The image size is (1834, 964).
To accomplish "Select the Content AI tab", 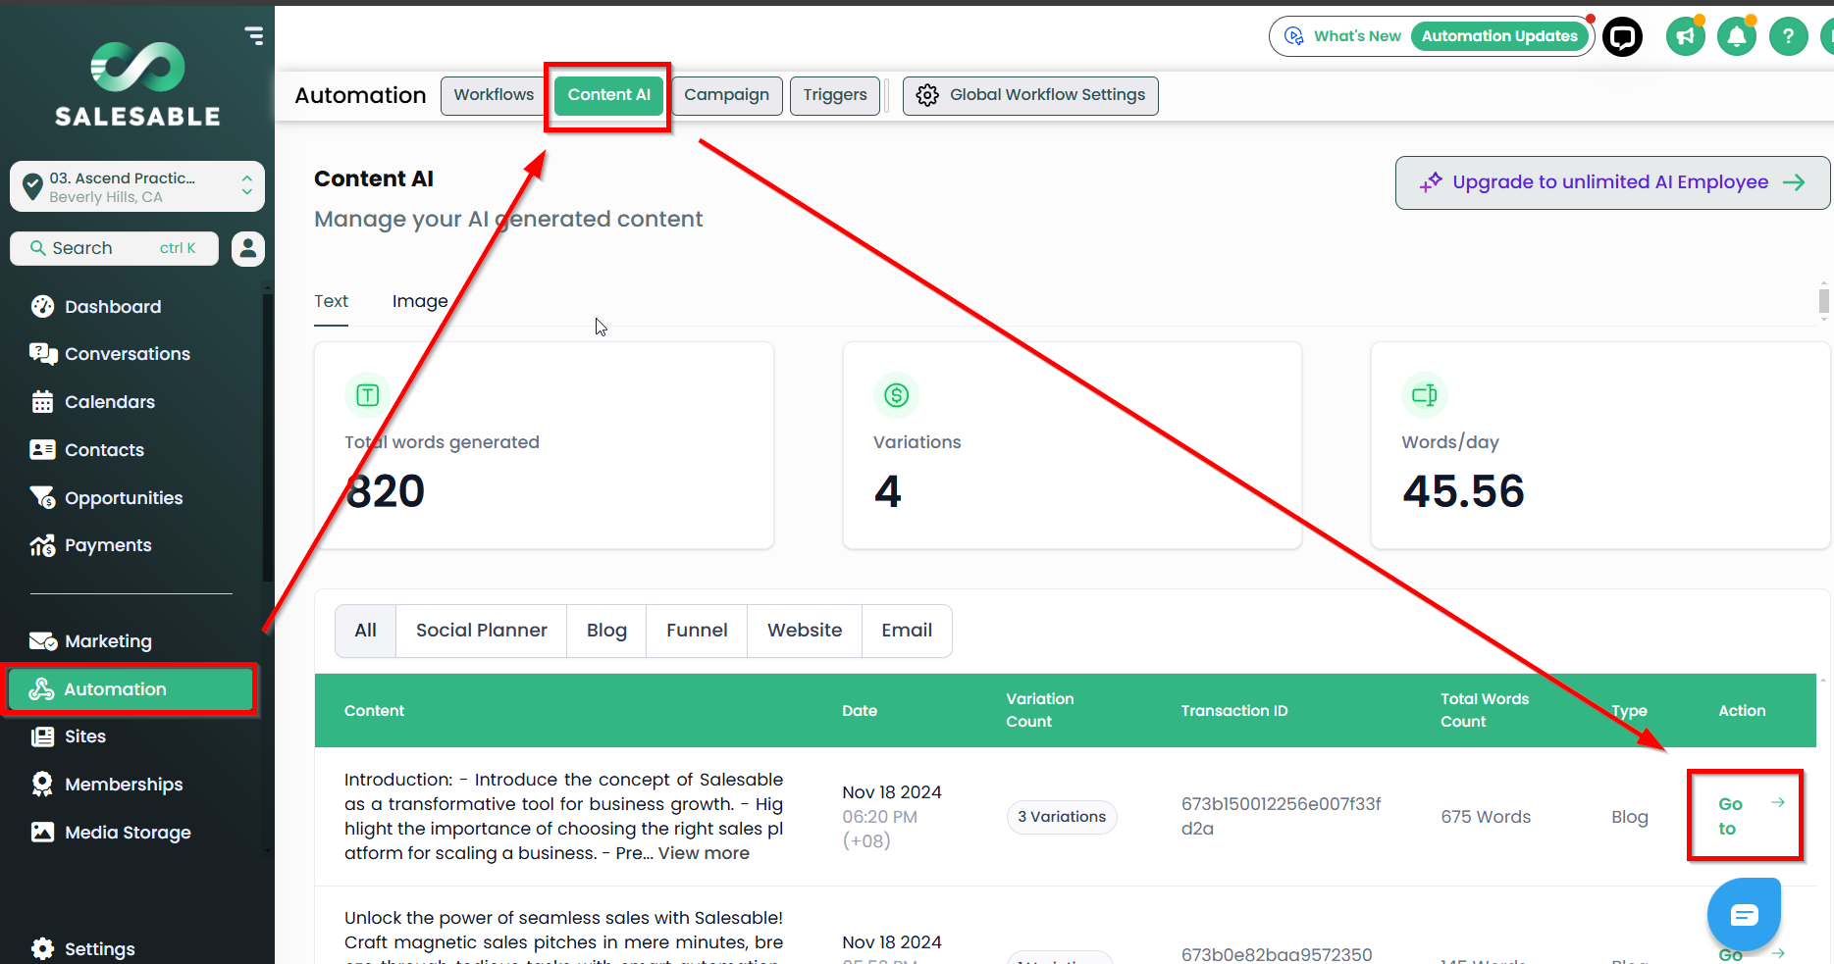I will 608,95.
